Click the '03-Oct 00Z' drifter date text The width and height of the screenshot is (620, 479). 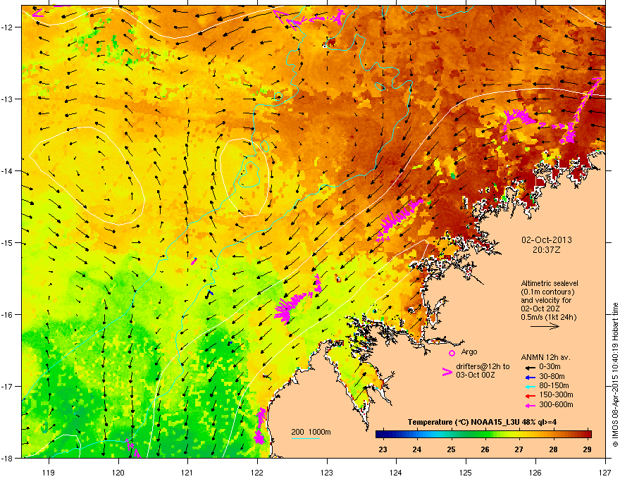pos(475,375)
